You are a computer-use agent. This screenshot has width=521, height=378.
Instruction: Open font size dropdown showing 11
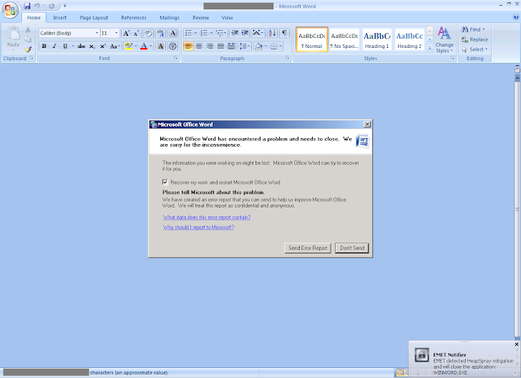116,33
